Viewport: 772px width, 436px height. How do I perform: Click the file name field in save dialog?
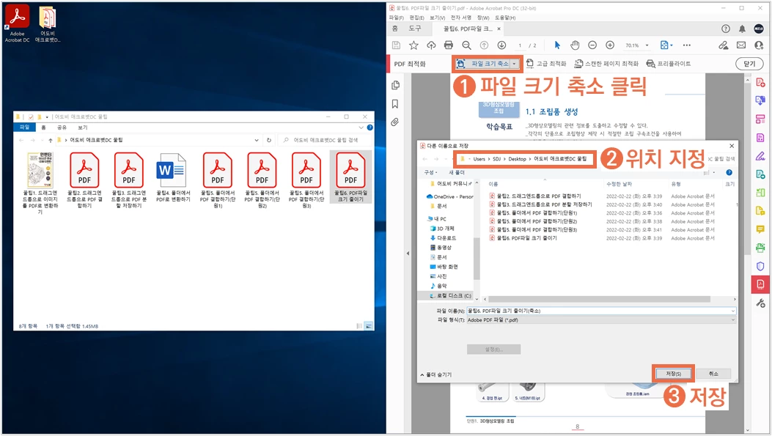[600, 311]
